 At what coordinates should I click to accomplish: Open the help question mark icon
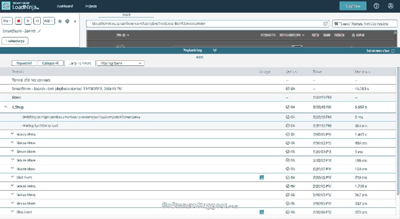377,6
